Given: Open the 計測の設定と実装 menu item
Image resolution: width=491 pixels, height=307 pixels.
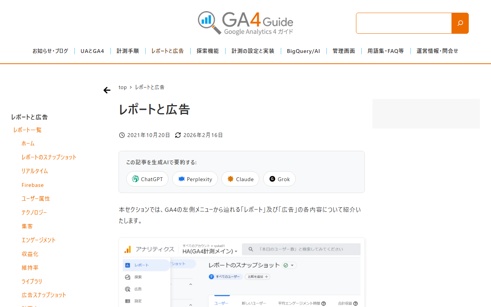Looking at the screenshot, I should pos(253,51).
